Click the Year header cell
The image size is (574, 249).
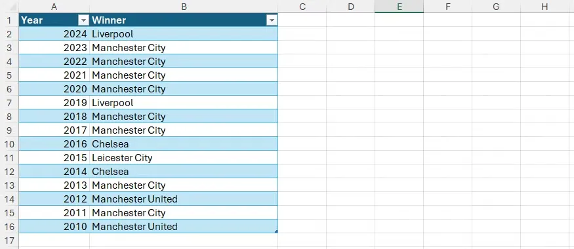(54, 20)
